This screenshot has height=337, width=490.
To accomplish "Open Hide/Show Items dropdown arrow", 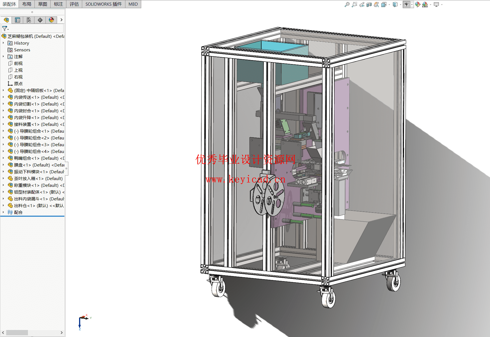I will [x=412, y=5].
